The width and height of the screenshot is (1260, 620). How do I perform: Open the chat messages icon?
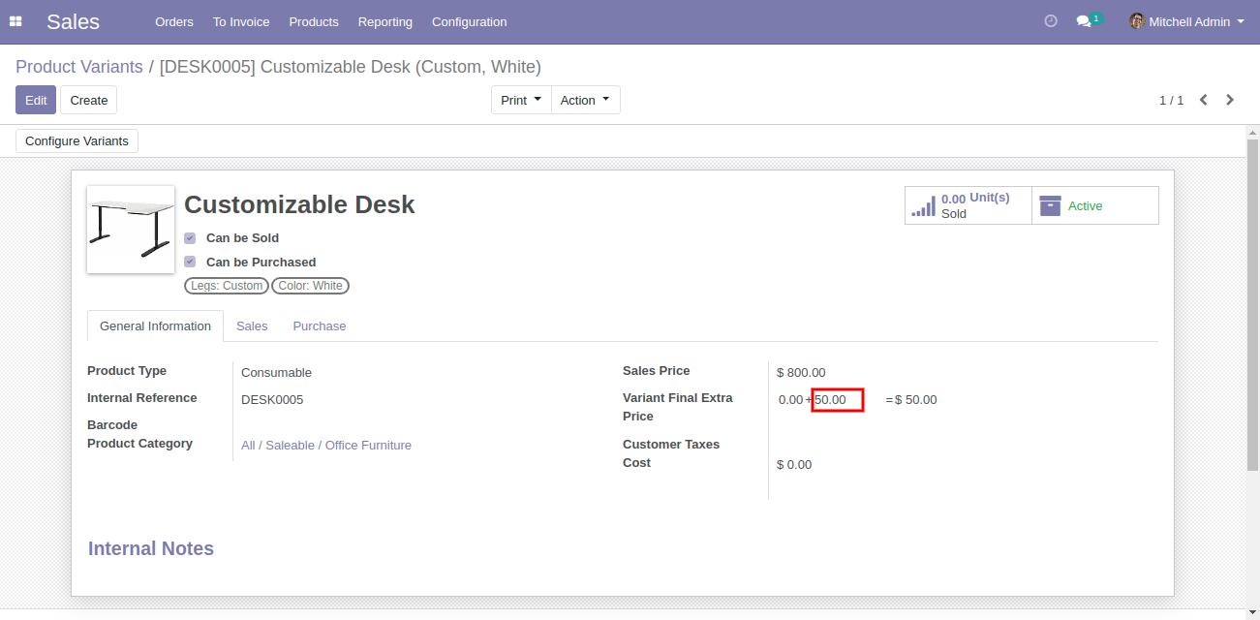(x=1084, y=21)
